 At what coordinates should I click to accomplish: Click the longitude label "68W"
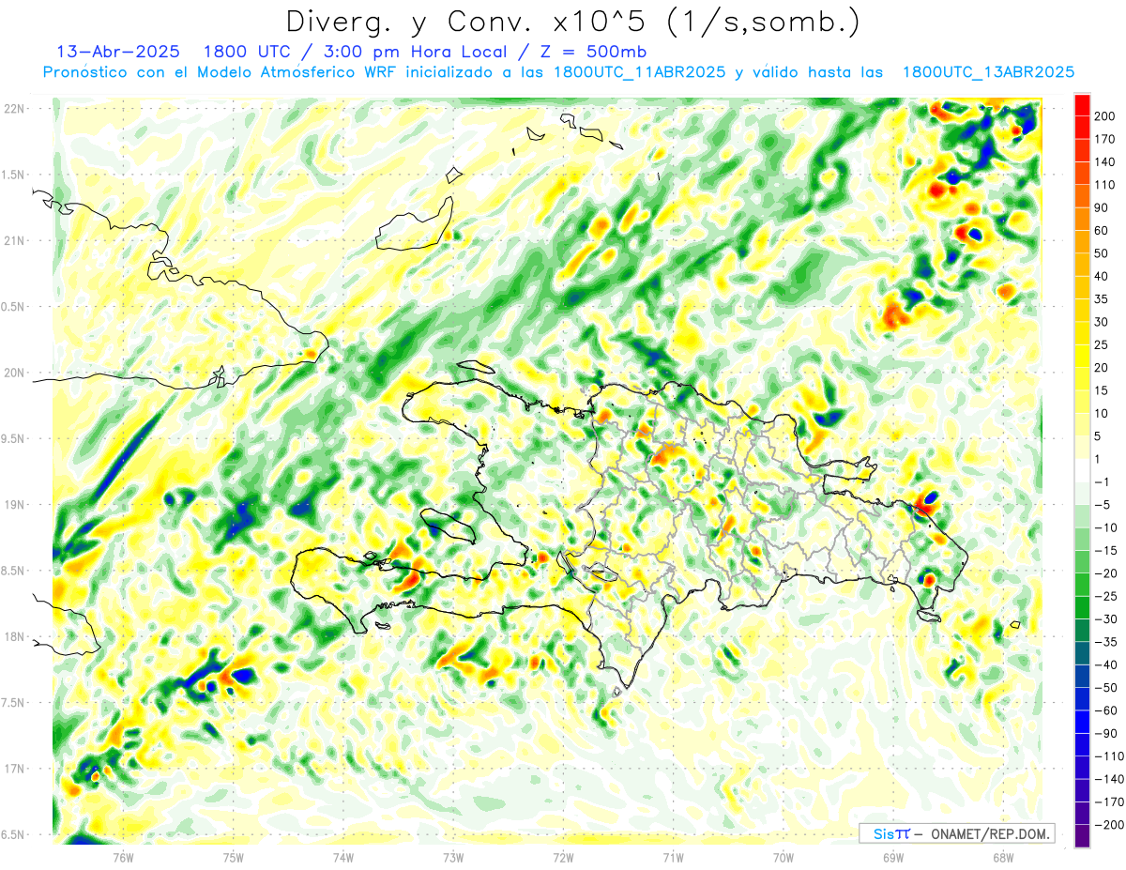[1003, 857]
